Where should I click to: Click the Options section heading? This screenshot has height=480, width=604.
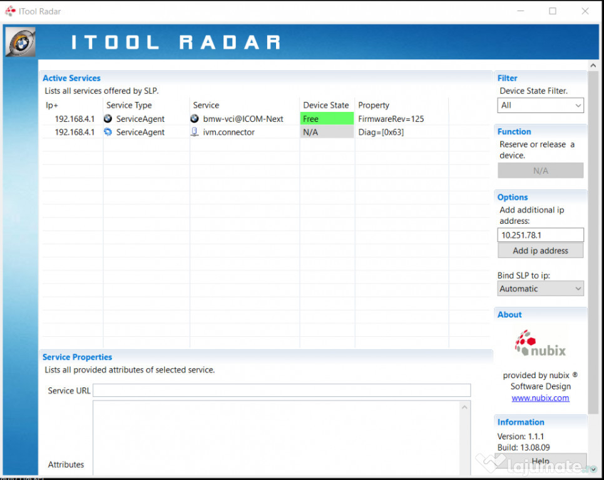coord(513,197)
